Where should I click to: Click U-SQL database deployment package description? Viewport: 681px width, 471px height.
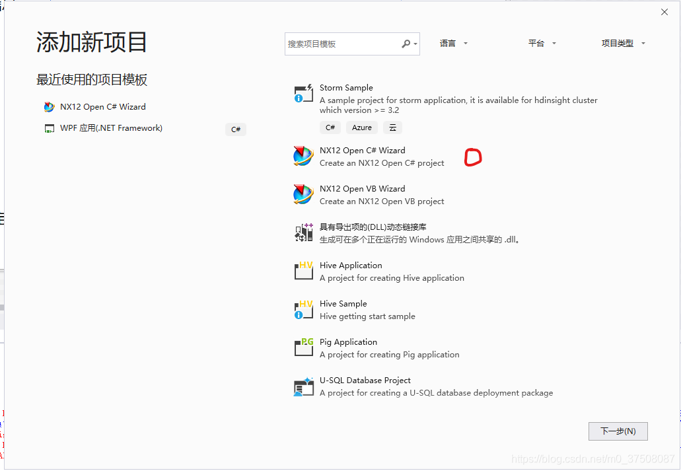[437, 393]
